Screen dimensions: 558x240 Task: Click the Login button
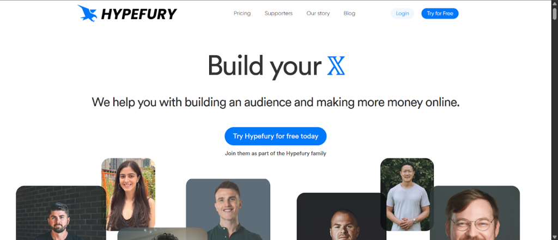tap(403, 14)
